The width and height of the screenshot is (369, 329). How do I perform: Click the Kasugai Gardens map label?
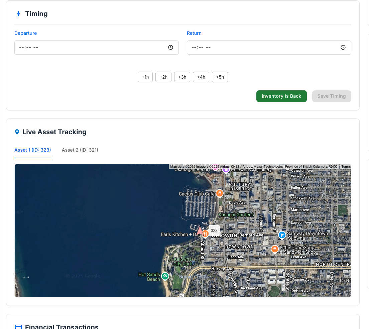pyautogui.click(x=236, y=215)
